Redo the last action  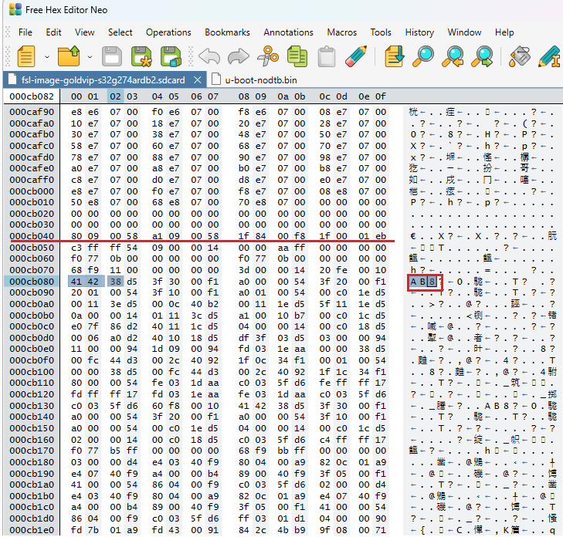(x=239, y=56)
